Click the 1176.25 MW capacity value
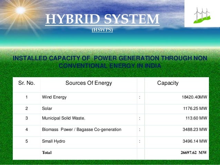 (195, 109)
